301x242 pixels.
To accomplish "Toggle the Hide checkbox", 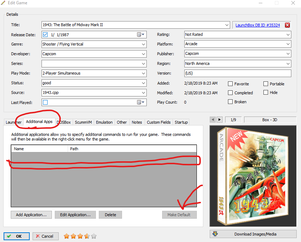I will tap(266, 92).
